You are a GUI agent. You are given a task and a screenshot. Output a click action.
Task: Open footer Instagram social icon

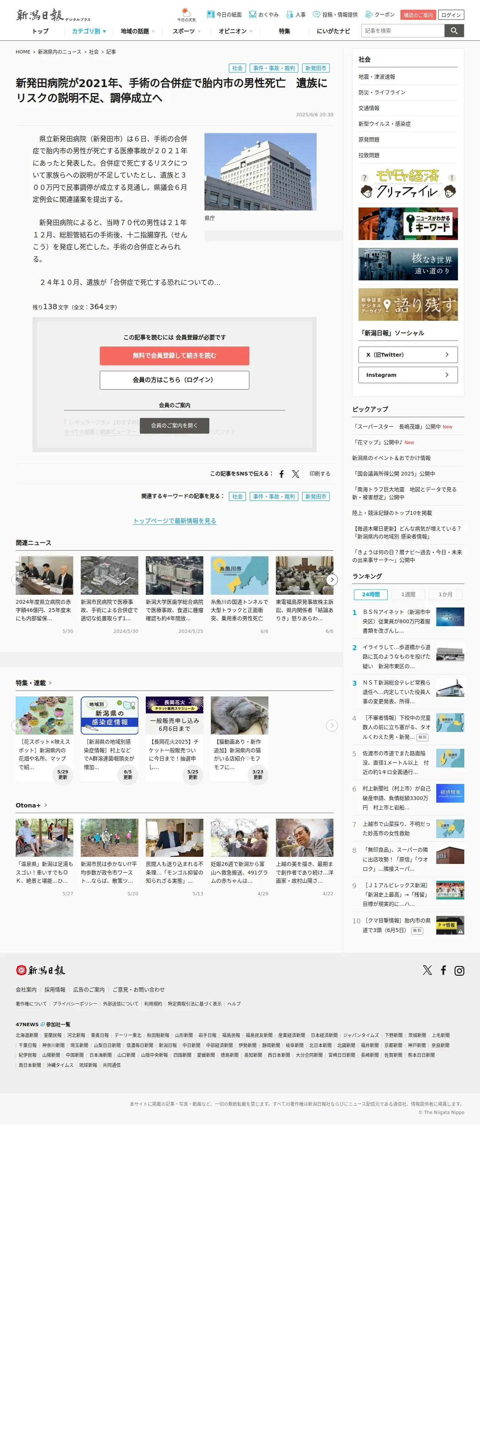(x=459, y=970)
